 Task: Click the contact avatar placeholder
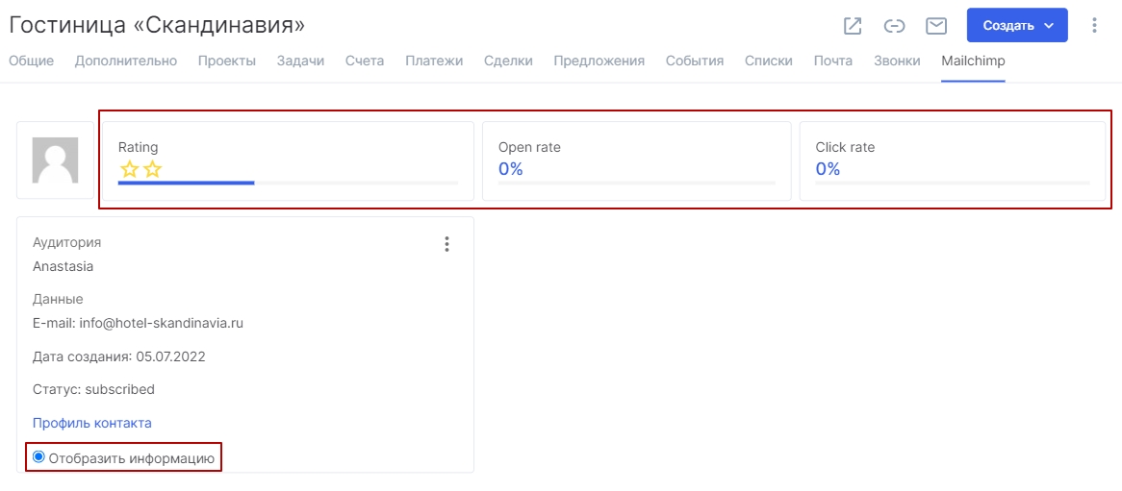pyautogui.click(x=55, y=160)
